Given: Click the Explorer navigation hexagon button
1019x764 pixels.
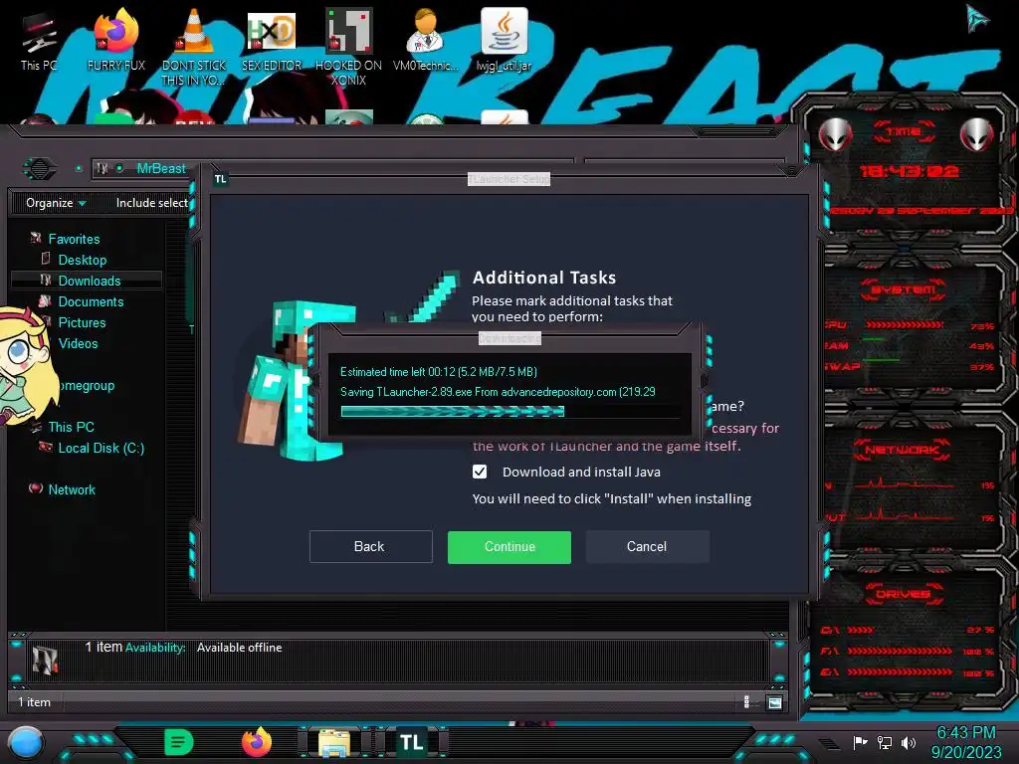Looking at the screenshot, I should click(x=40, y=169).
